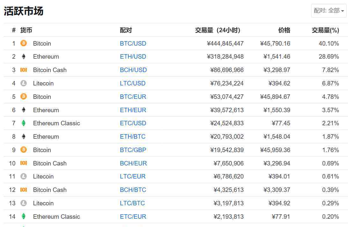Click the Bitcoin icon in row 1
Image resolution: width=348 pixels, height=227 pixels.
coord(24,43)
